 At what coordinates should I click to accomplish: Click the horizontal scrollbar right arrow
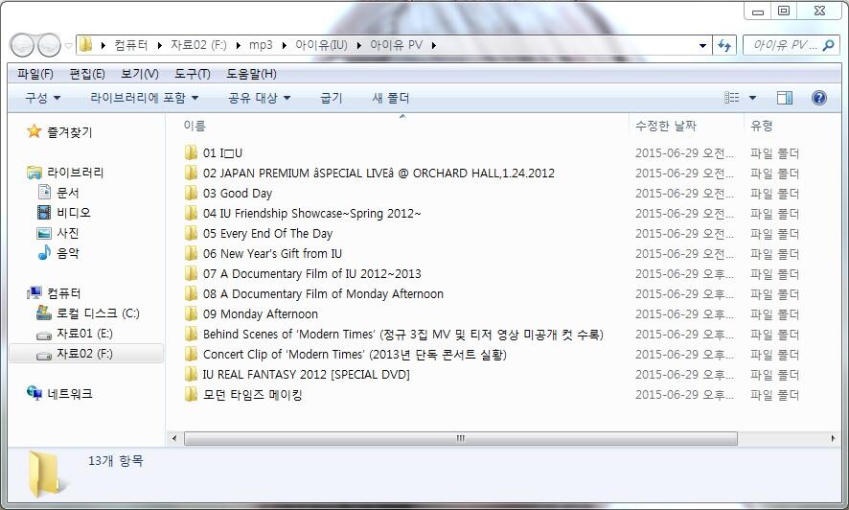click(x=833, y=438)
